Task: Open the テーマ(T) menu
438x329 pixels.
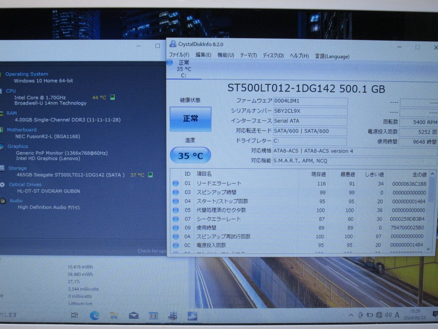Action: 248,55
